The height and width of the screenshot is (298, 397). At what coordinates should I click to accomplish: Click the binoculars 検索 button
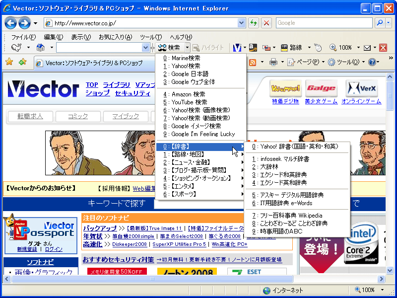[169, 47]
